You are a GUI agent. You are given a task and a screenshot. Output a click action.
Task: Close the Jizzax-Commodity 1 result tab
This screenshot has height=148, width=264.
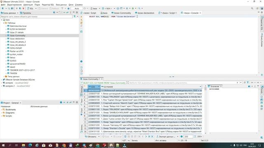tap(102, 79)
